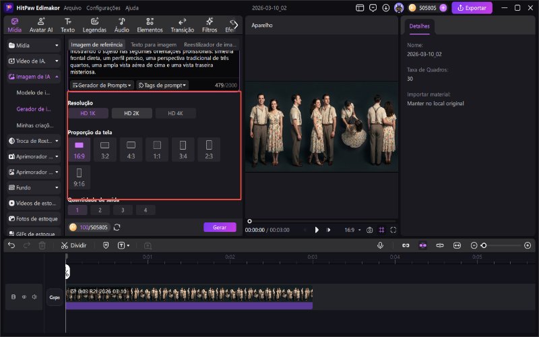Expand the Vídeo de IA sidebar section

click(x=34, y=61)
